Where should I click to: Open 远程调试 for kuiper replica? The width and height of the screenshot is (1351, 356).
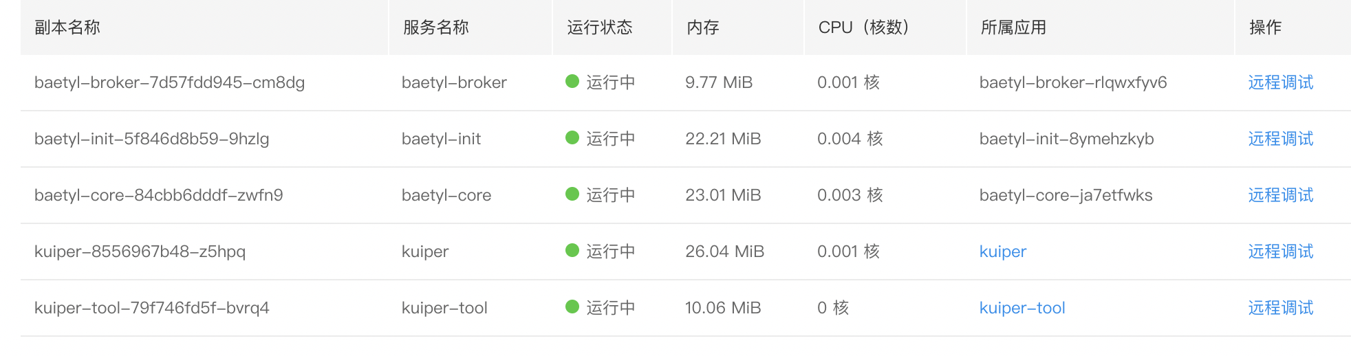[x=1281, y=252]
